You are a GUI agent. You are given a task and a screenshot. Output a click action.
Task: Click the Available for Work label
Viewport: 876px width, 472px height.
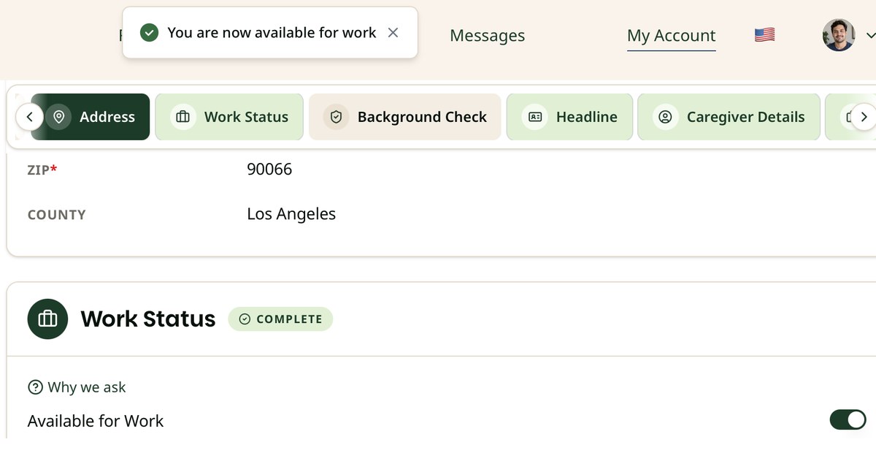96,421
